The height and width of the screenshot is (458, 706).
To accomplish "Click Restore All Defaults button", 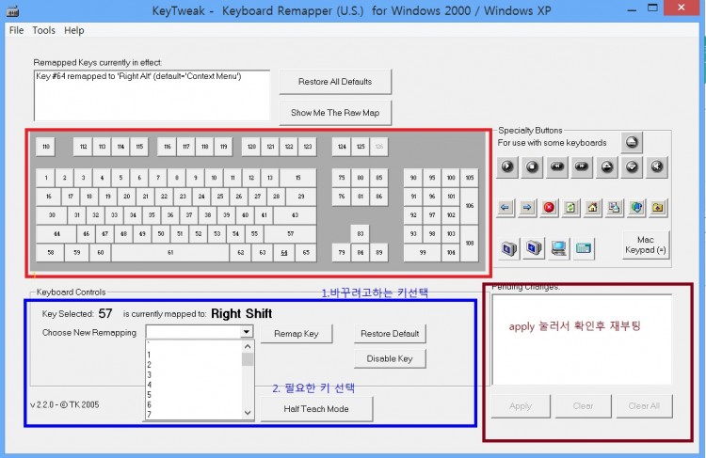I will (334, 82).
